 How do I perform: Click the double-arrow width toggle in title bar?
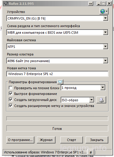click(91, 4)
